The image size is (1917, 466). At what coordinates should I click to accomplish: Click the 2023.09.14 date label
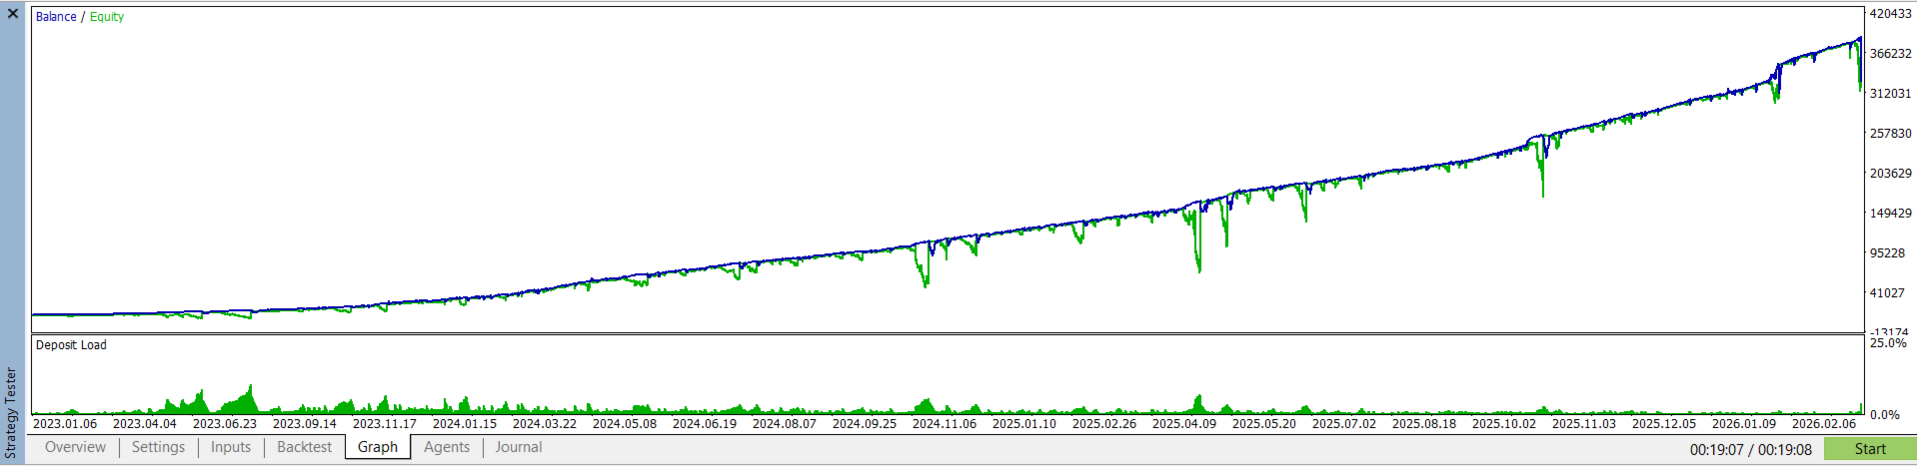click(x=305, y=424)
